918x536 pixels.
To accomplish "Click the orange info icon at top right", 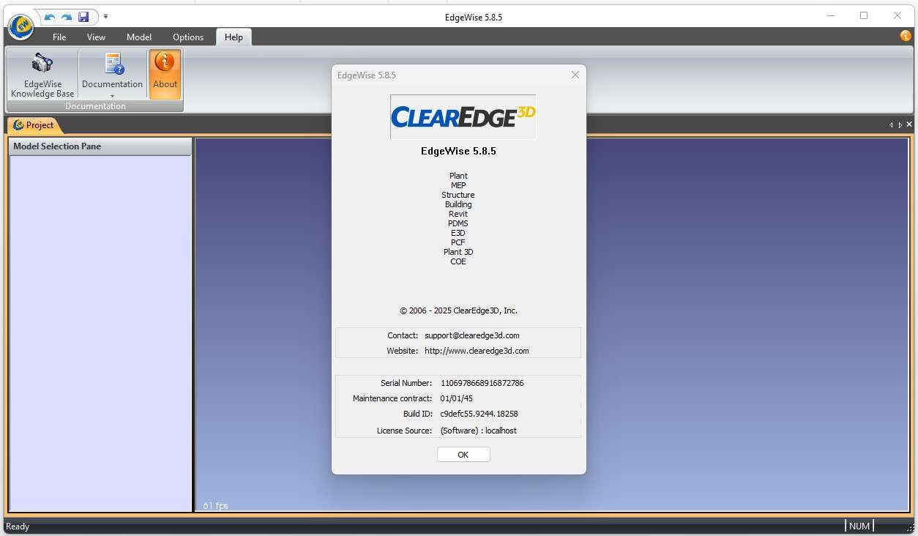I will [x=906, y=36].
